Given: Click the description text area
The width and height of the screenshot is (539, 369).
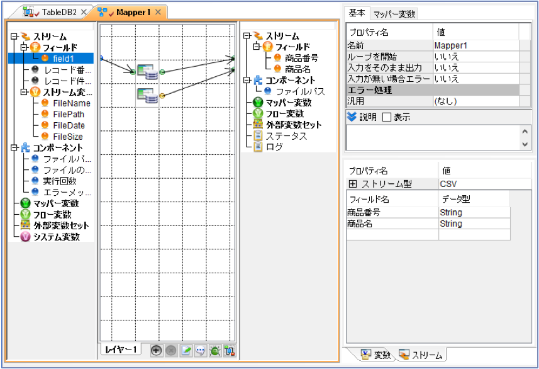Looking at the screenshot, I should 433,137.
